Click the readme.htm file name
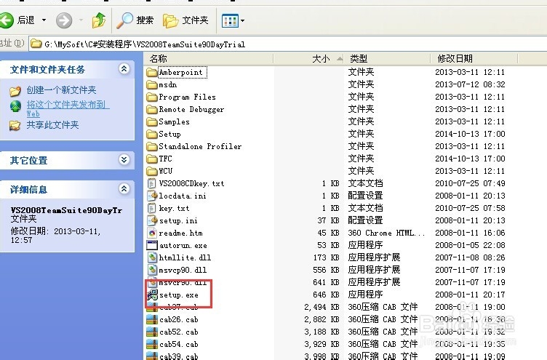The height and width of the screenshot is (360, 547). (180, 233)
